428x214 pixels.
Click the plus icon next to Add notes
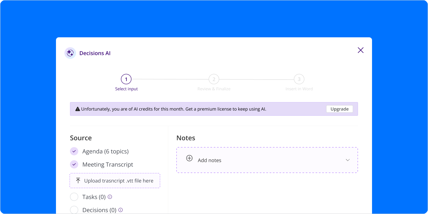[189, 158]
